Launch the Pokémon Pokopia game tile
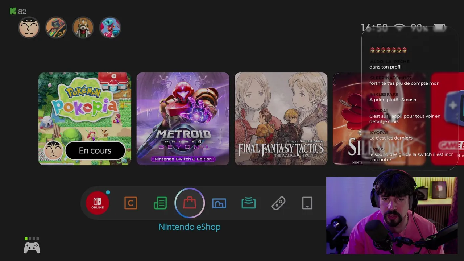 85,119
